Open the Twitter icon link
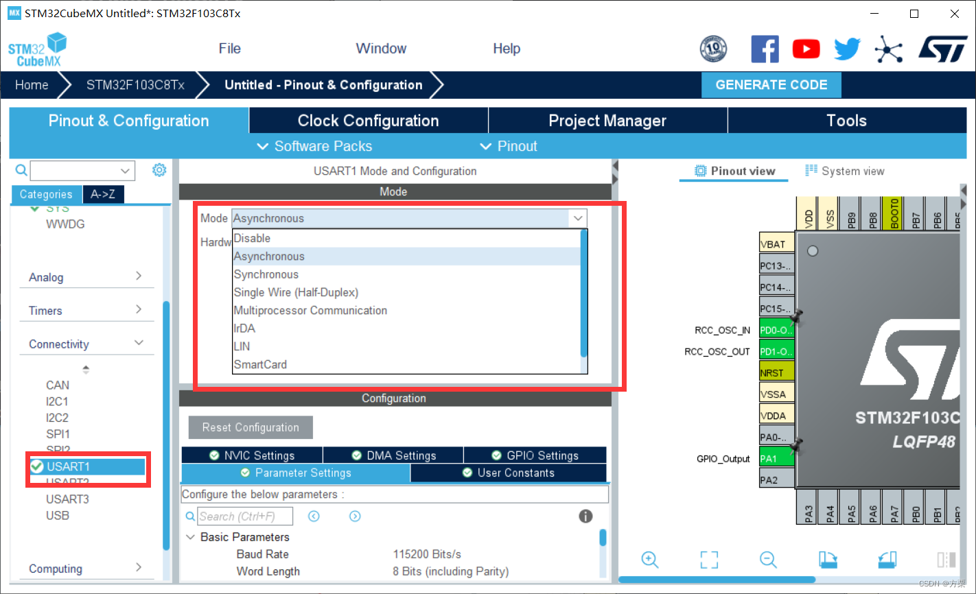Screen dimensions: 976x594 [847, 49]
